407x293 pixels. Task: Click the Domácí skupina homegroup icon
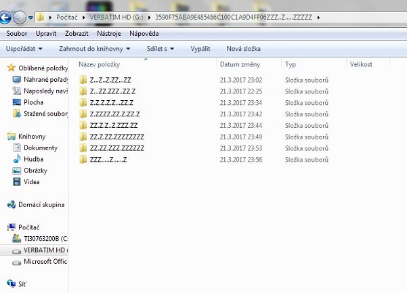click(12, 204)
